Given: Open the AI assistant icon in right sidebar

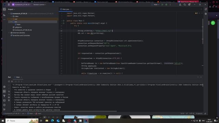Looking at the screenshot, I should tap(206, 14).
